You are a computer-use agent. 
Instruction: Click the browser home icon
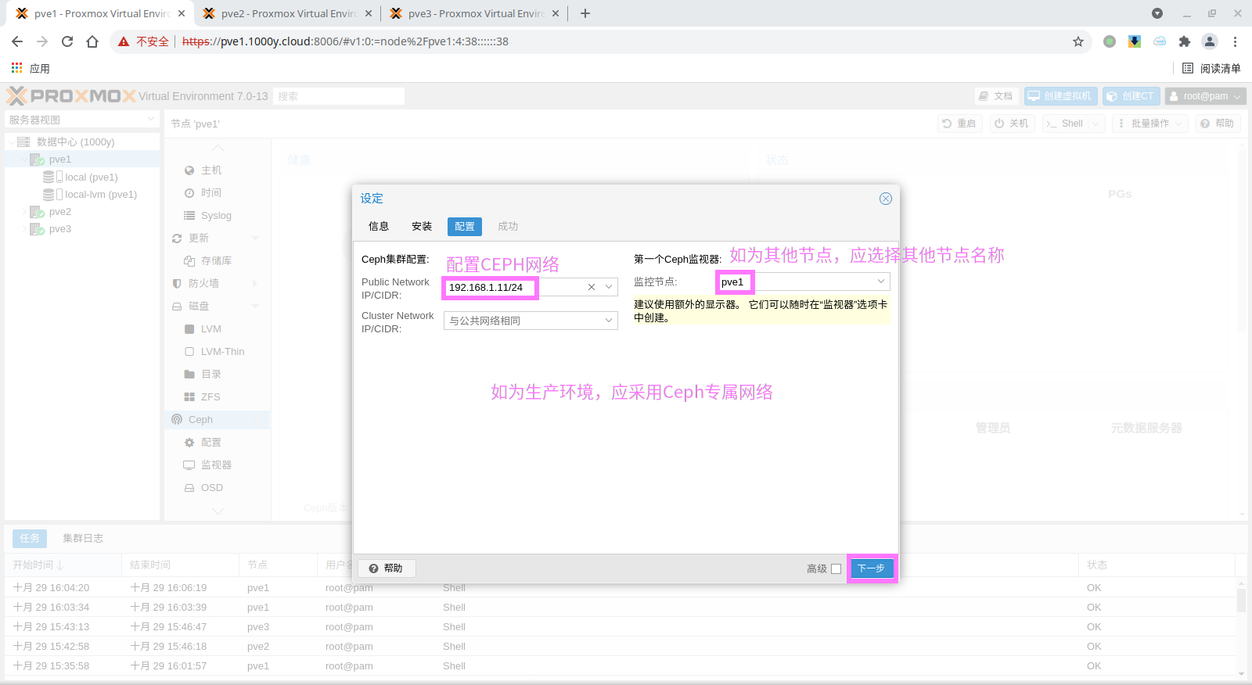coord(92,41)
